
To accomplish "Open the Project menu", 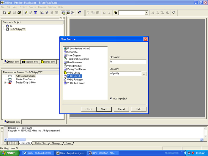I will point(23,7).
